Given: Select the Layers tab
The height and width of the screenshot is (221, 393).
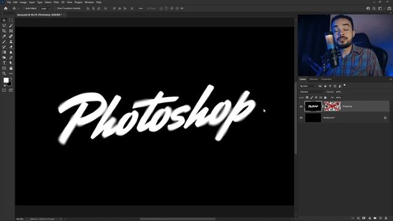Looking at the screenshot, I should 303,79.
